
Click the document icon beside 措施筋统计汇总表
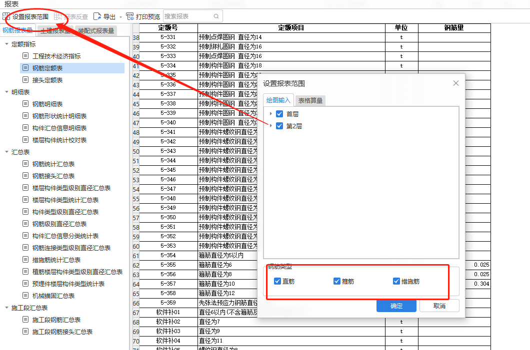(25, 260)
